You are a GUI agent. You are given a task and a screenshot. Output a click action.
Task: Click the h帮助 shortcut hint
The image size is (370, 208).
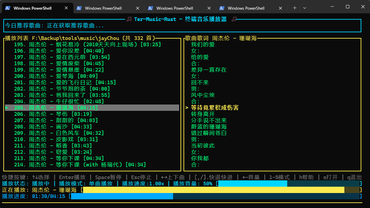click(307, 177)
